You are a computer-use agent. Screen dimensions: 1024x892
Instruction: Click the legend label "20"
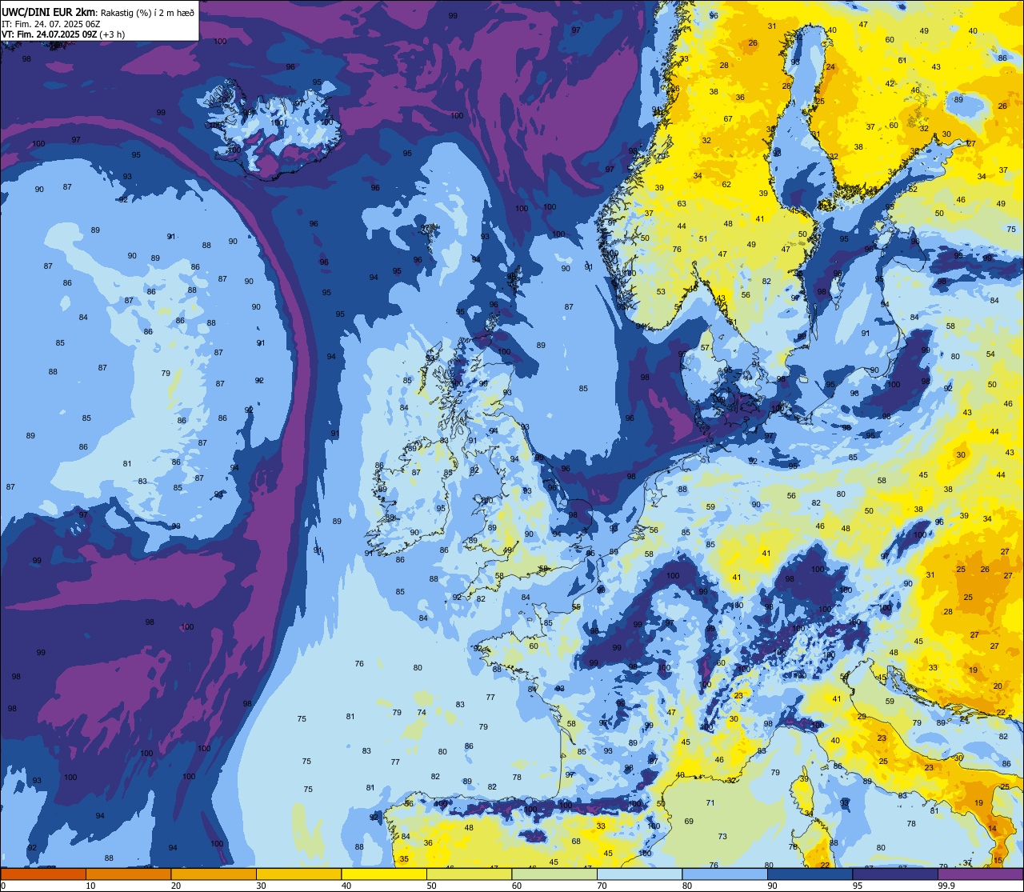coord(176,886)
